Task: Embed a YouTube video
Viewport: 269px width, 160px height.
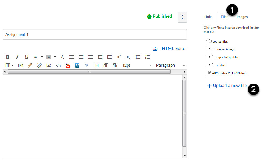Action: click(x=68, y=65)
